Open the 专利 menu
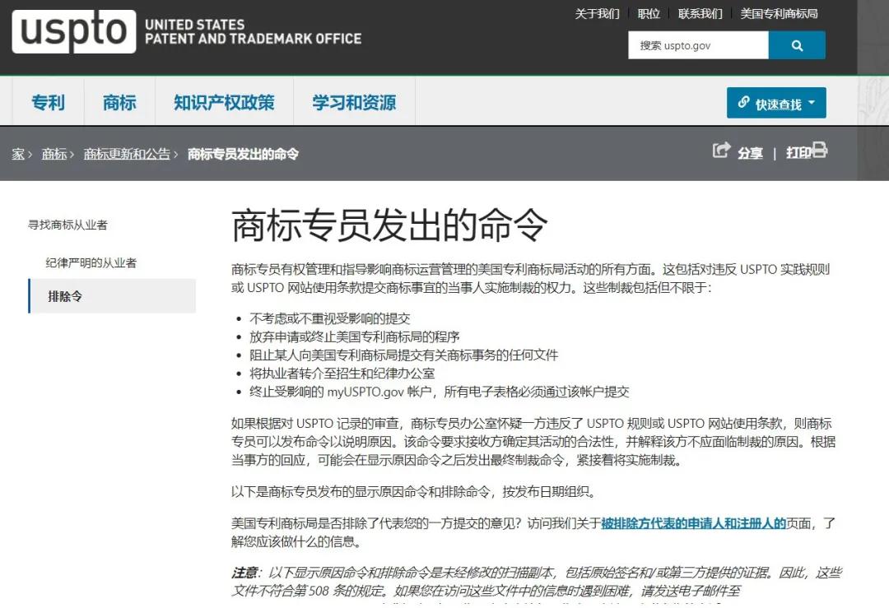Viewport: 889px width, 608px height. click(x=49, y=103)
